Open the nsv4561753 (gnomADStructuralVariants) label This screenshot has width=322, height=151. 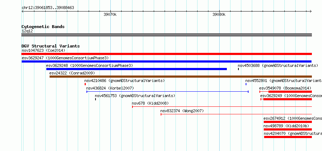(135, 96)
